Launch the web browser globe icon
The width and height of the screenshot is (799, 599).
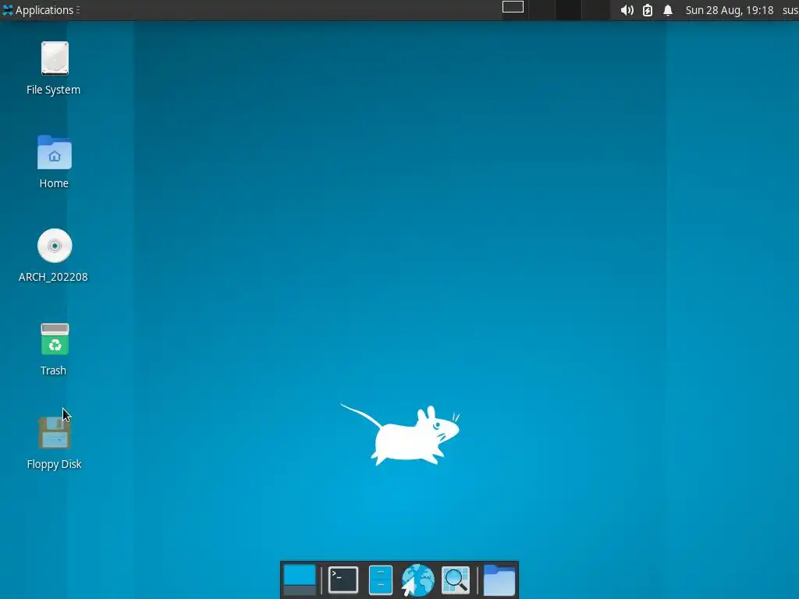tap(417, 580)
